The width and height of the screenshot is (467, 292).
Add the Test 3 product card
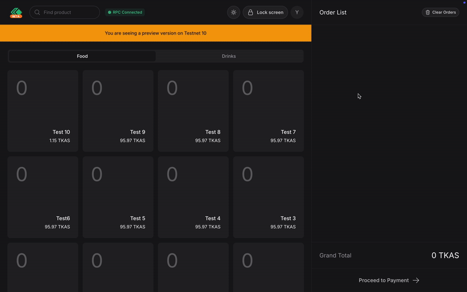click(269, 197)
